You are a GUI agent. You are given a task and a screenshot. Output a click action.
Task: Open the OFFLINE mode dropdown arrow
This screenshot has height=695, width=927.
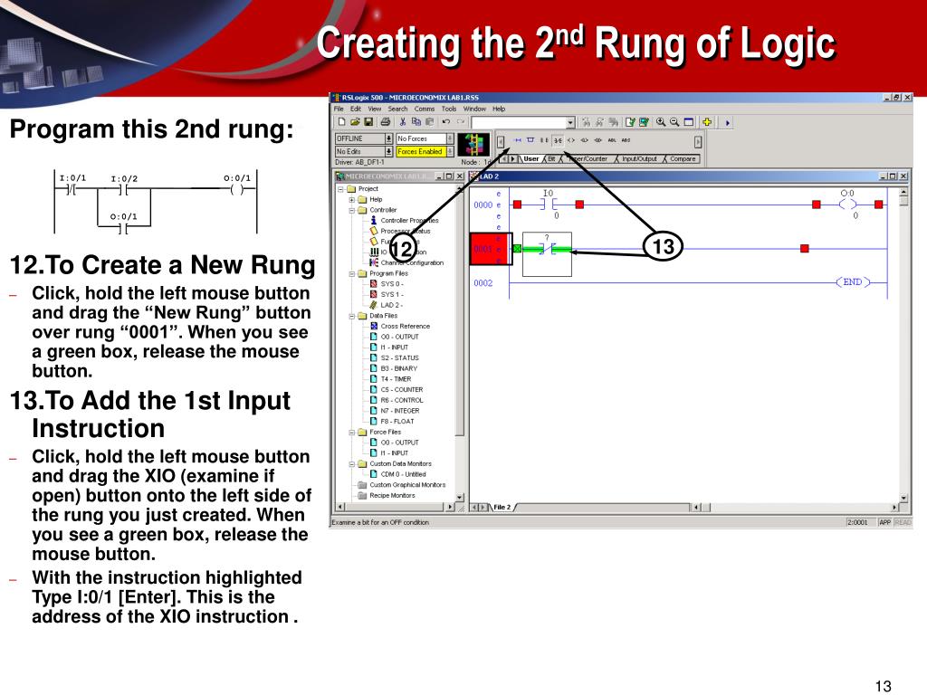pyautogui.click(x=388, y=138)
